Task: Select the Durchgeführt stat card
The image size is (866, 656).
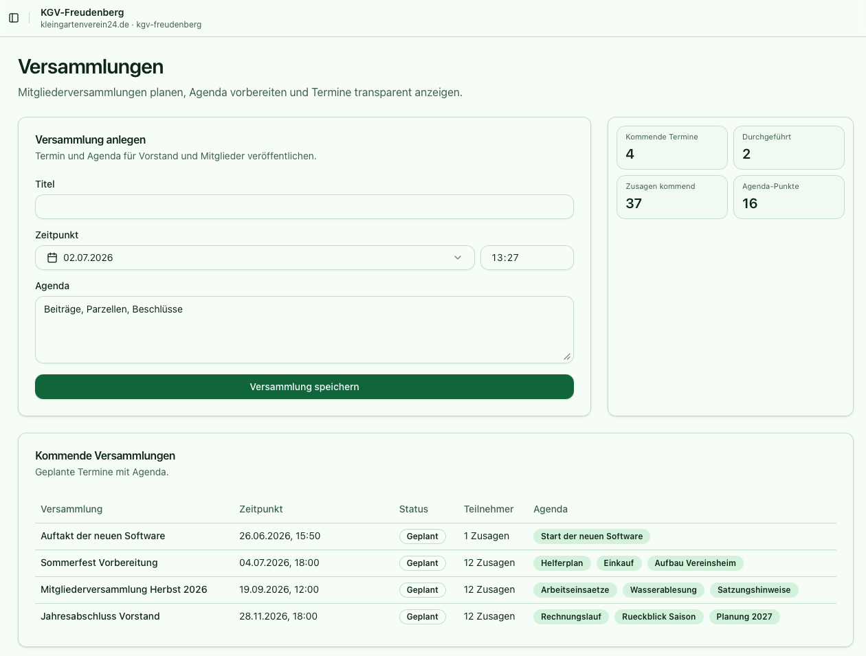Action: pyautogui.click(x=789, y=148)
